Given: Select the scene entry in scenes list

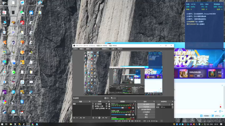Looking at the screenshot, I should coord(82,104).
